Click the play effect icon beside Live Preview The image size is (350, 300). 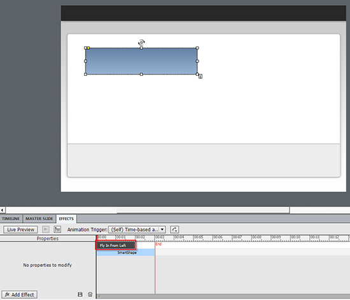tap(46, 229)
